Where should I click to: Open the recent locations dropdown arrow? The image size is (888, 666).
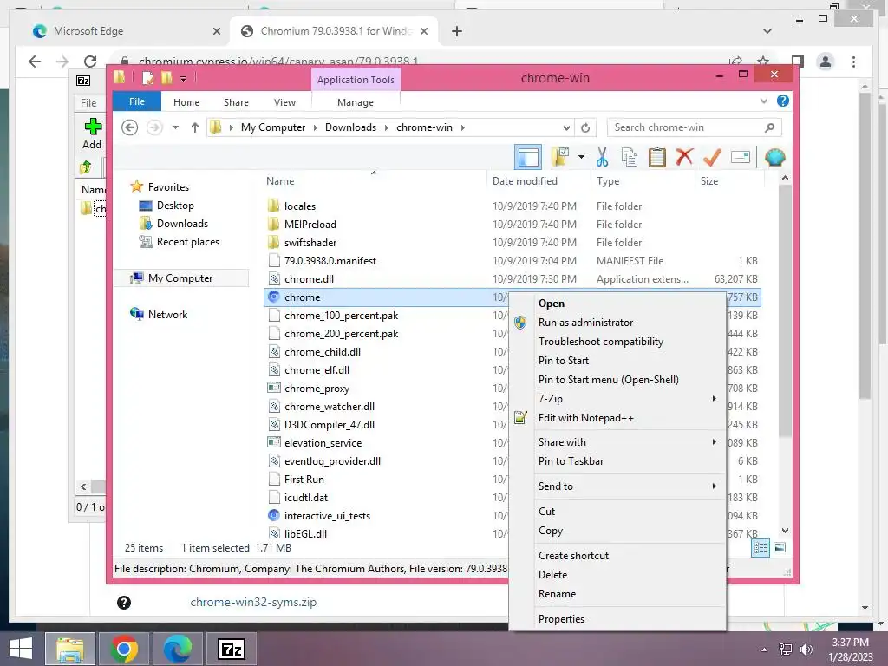click(x=175, y=127)
